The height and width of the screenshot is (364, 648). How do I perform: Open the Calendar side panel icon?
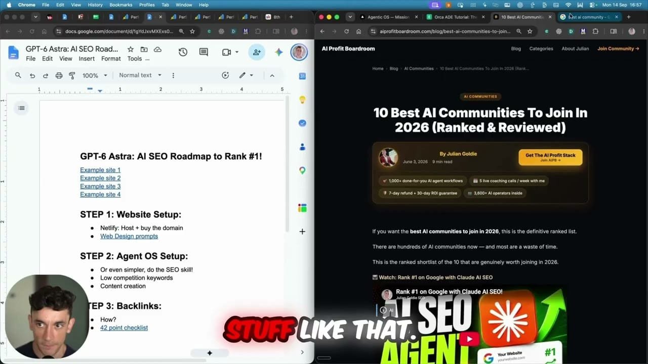[x=302, y=76]
